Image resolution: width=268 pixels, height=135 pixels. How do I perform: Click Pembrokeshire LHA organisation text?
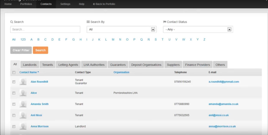pos(125,93)
